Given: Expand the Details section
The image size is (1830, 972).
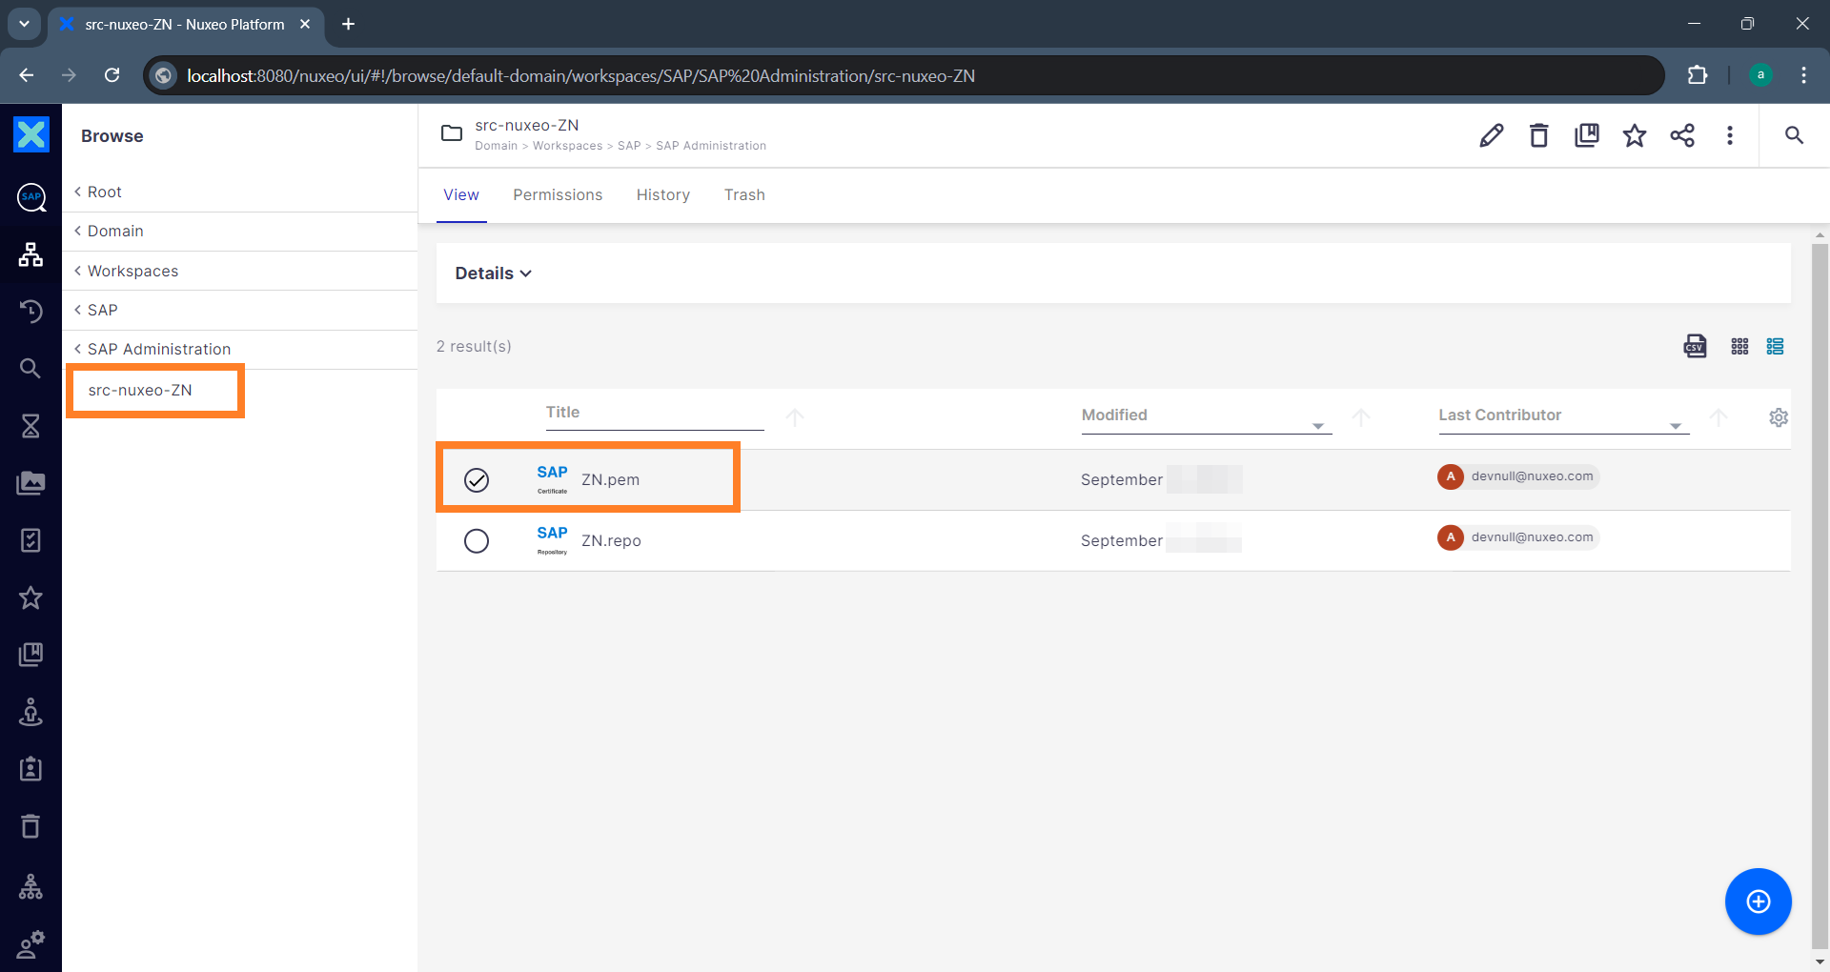Looking at the screenshot, I should coord(494,273).
